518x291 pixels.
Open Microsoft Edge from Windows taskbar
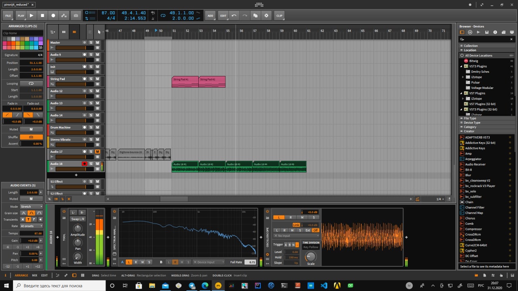[x=205, y=285]
